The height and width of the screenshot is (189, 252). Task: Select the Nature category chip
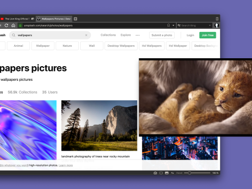coord(67,46)
